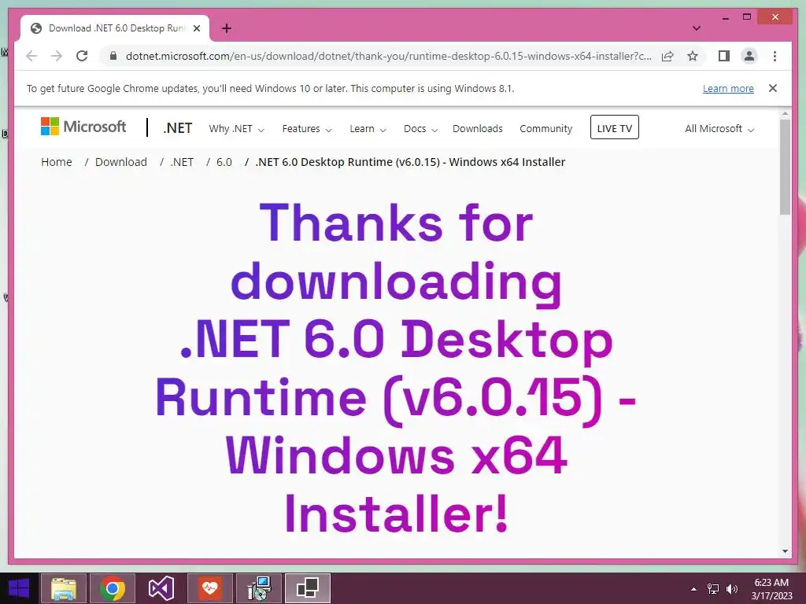Click the .NET breadcrumb link

tap(182, 162)
